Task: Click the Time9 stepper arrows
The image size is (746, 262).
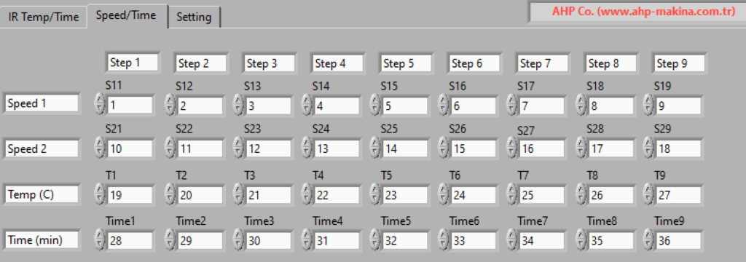Action: point(648,240)
